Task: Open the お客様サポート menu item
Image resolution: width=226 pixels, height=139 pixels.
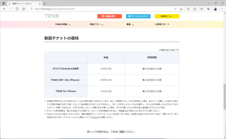Action: (x=162, y=24)
